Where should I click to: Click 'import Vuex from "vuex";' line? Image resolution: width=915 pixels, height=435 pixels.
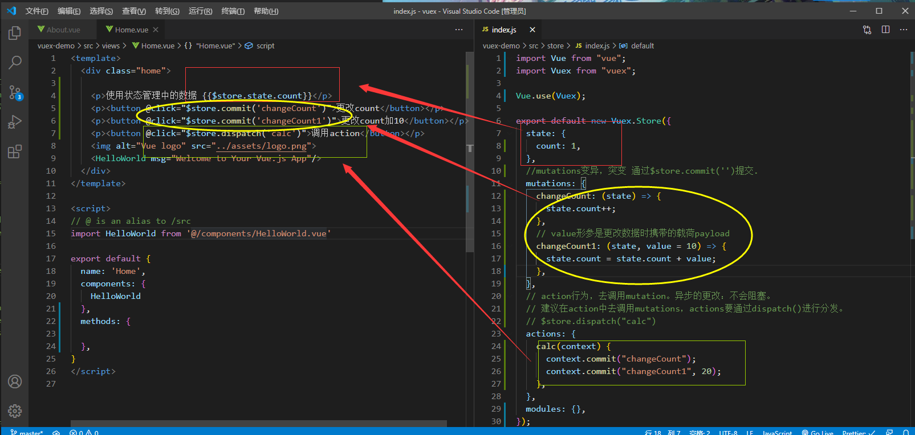(x=576, y=71)
